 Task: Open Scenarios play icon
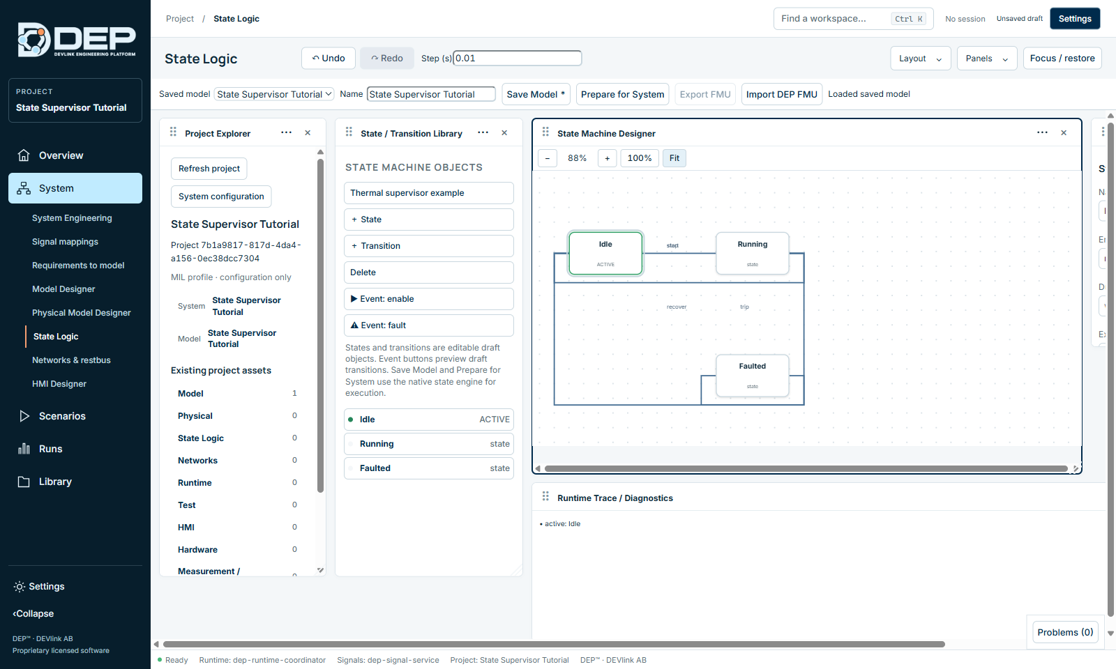coord(24,416)
